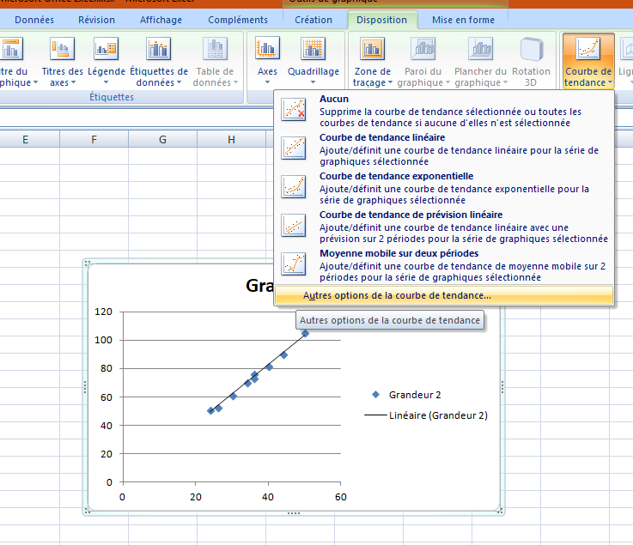Collapse the Courbe de tendance dropdown label
The height and width of the screenshot is (545, 633).
coord(588,77)
